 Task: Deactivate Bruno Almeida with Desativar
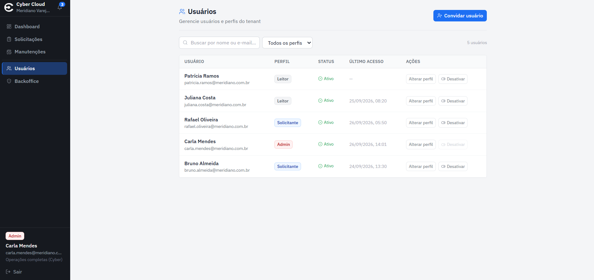pos(453,167)
